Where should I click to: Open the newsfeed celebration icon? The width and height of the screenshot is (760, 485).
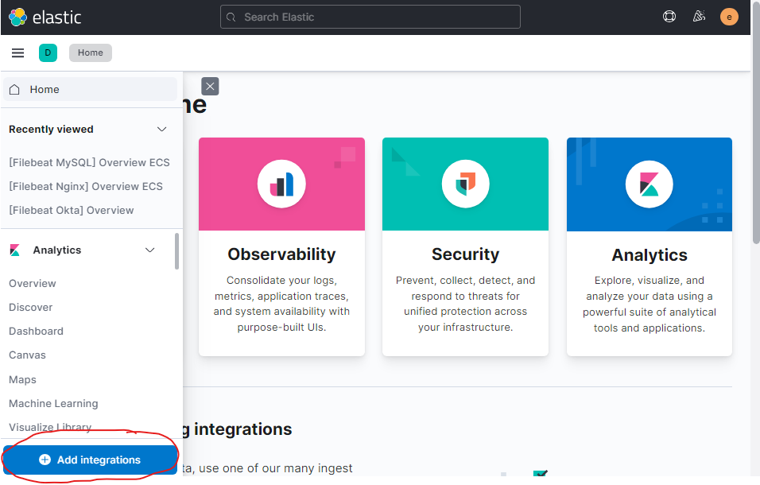[x=699, y=17]
